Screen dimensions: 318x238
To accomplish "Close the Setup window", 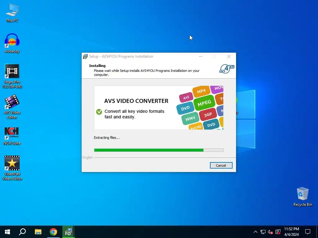I will point(229,56).
